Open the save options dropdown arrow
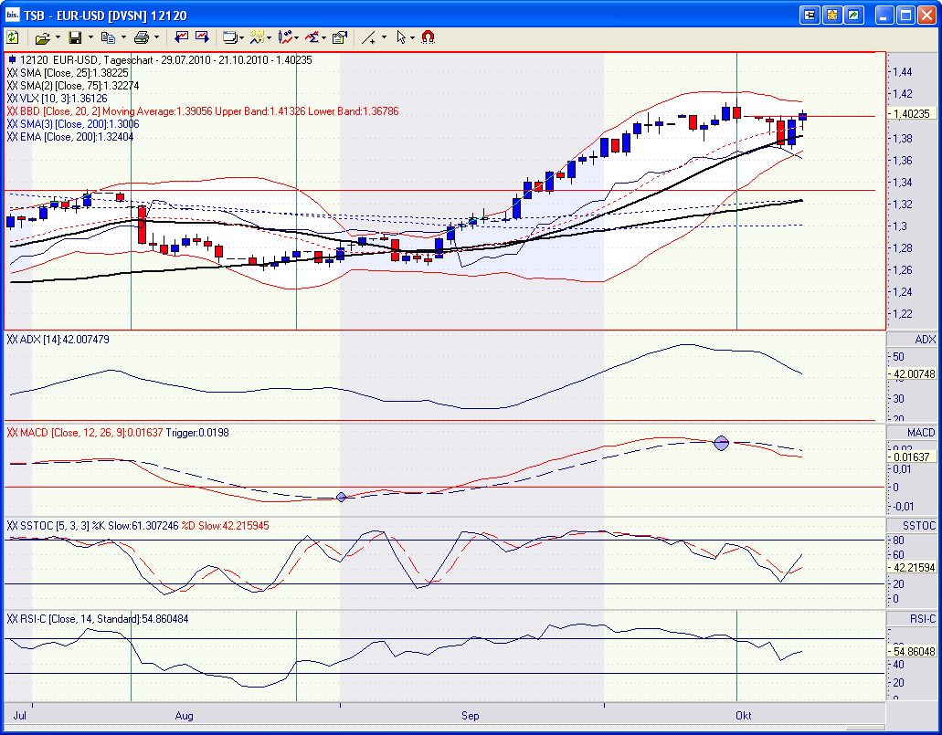The width and height of the screenshot is (942, 735). (x=90, y=37)
